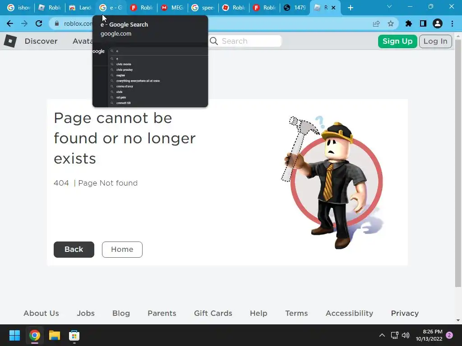Open Privacy footer link
This screenshot has width=462, height=346.
point(405,314)
